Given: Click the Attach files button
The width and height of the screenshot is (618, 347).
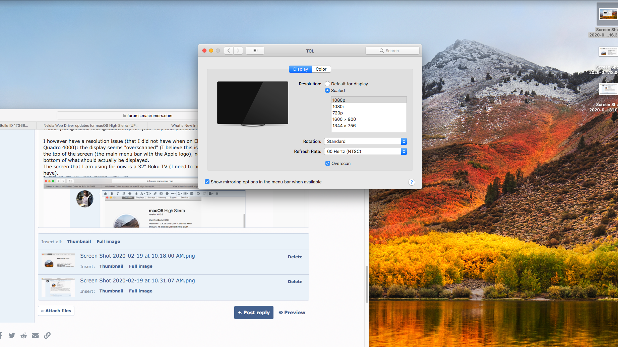Looking at the screenshot, I should pos(56,311).
